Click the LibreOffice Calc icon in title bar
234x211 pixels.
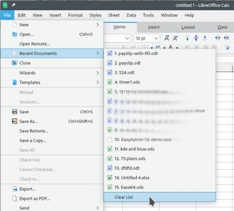[5, 5]
